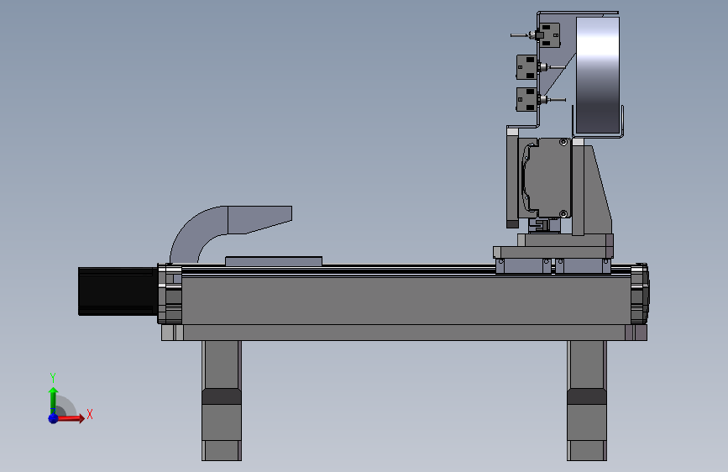Select the left support leg of the frame

(222, 401)
